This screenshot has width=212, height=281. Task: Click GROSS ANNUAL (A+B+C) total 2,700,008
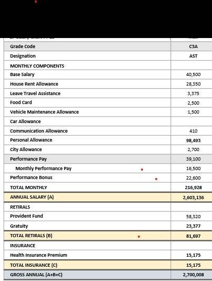point(193,275)
